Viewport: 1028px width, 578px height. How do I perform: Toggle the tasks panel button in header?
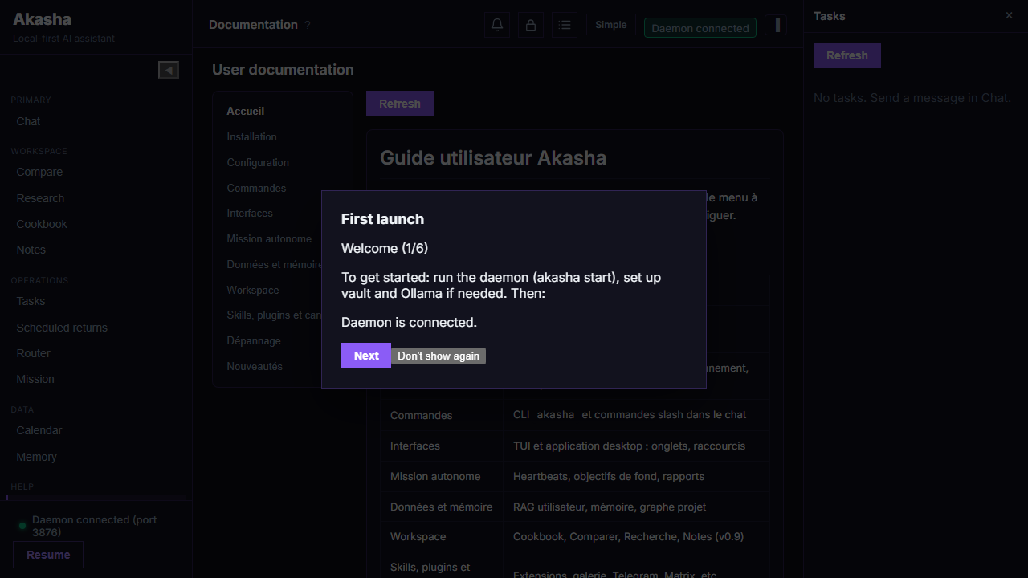[777, 25]
